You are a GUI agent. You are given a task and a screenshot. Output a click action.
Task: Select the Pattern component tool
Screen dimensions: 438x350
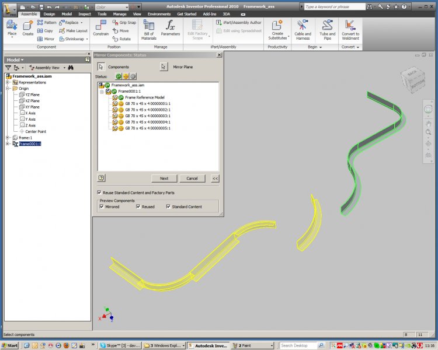pos(47,22)
